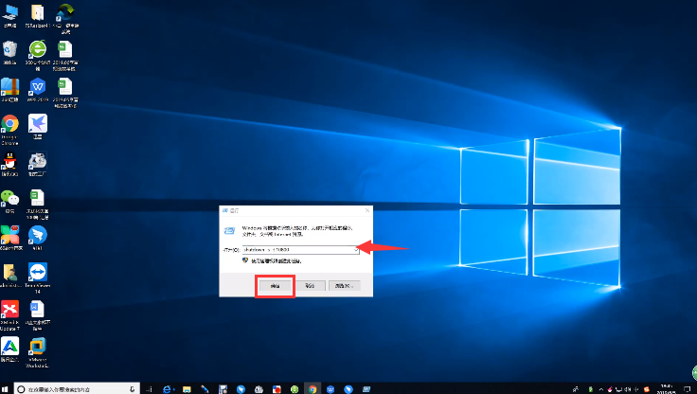Open the spreadsheet file beside the 360 browser
The image size is (697, 394).
pyautogui.click(x=65, y=55)
